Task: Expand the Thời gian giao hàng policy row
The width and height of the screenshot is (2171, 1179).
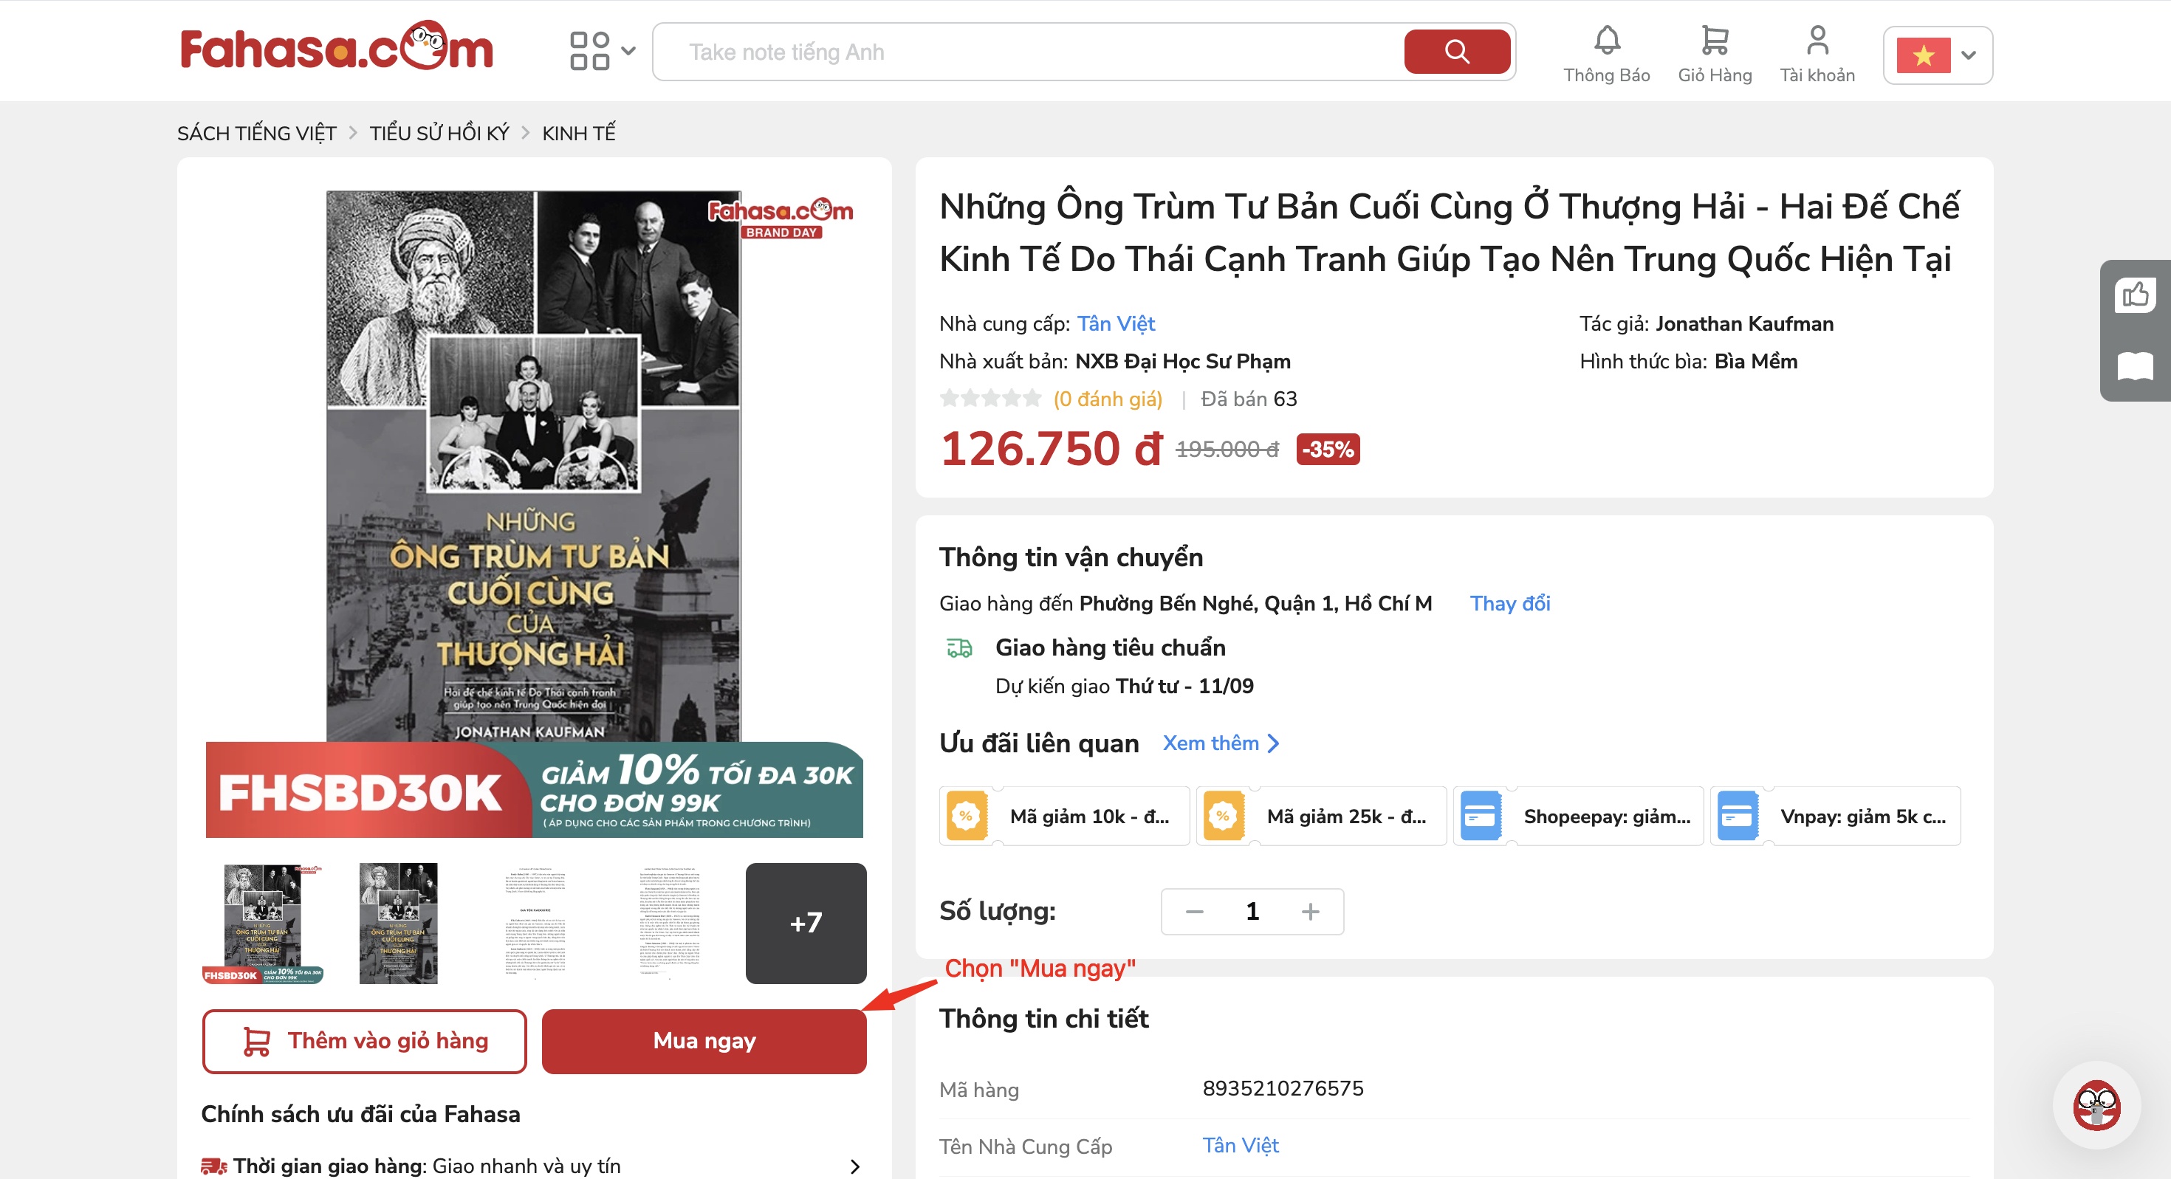Action: [x=854, y=1166]
